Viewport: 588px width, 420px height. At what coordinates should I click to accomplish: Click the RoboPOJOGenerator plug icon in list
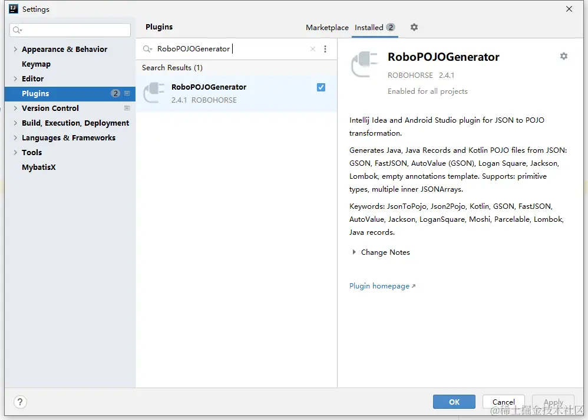point(154,93)
